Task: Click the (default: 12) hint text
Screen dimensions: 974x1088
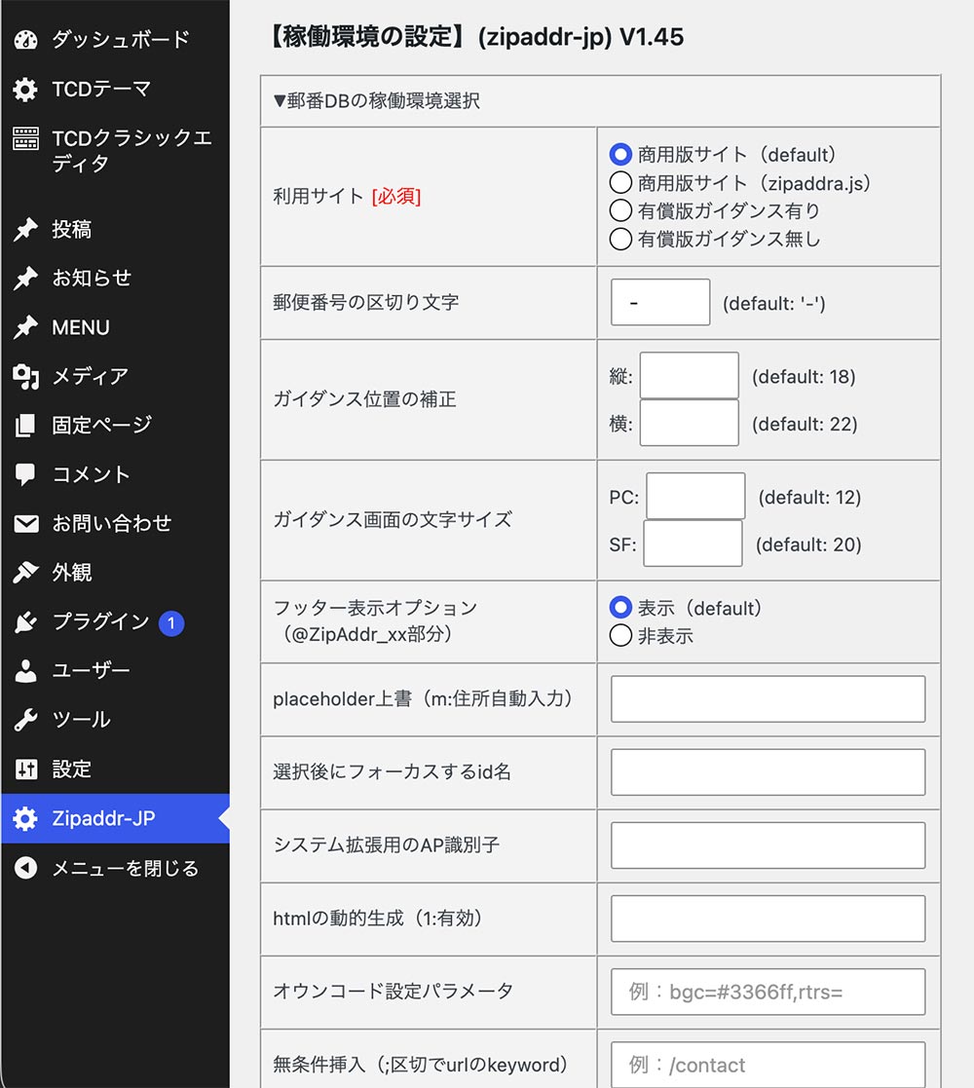Action: [809, 498]
